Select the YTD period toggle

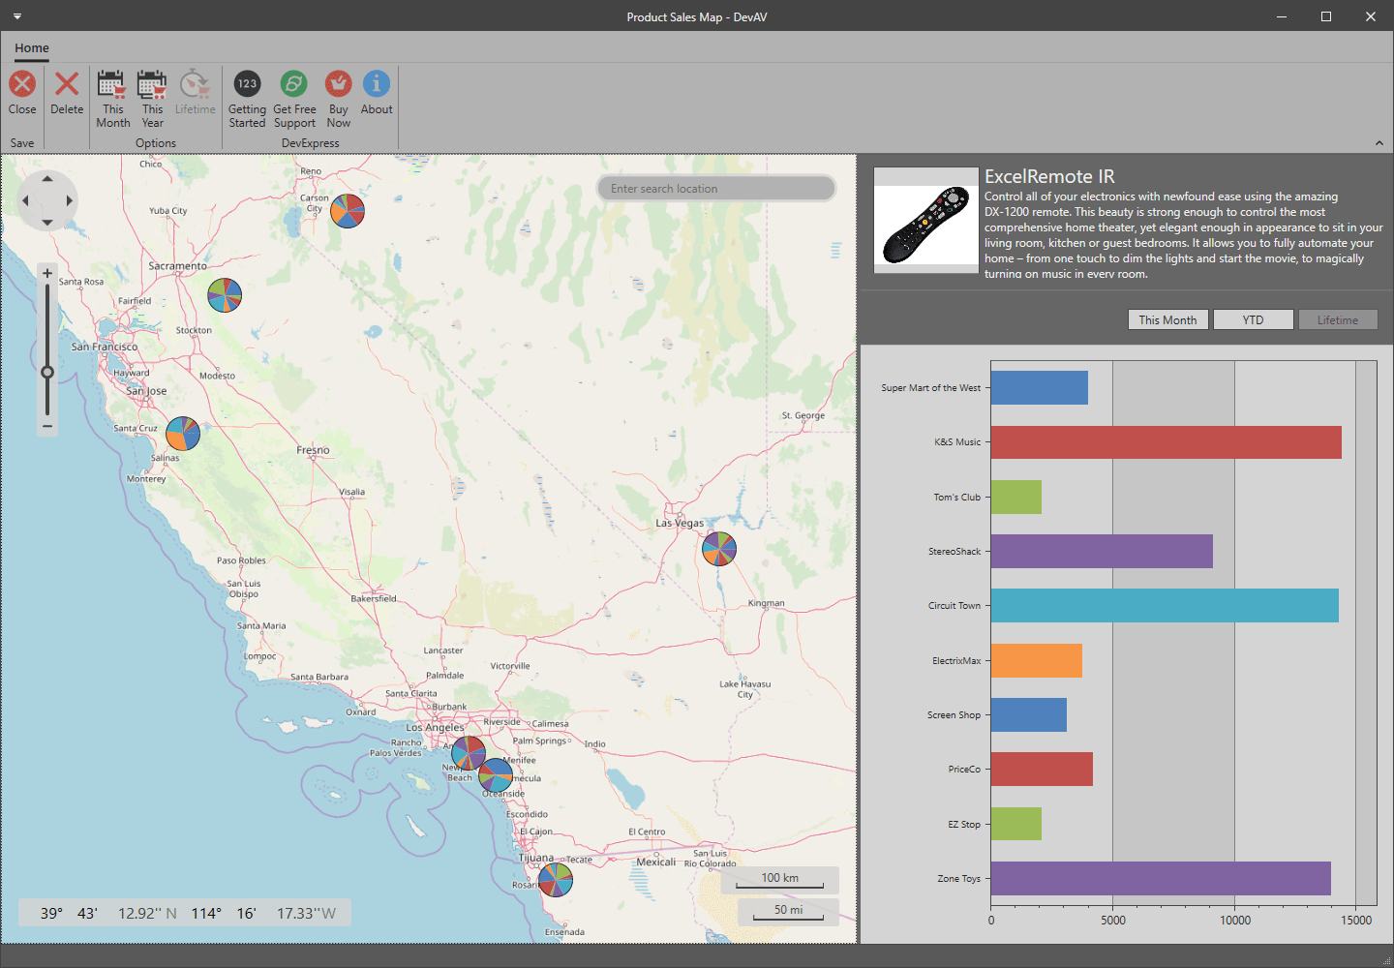click(1253, 319)
